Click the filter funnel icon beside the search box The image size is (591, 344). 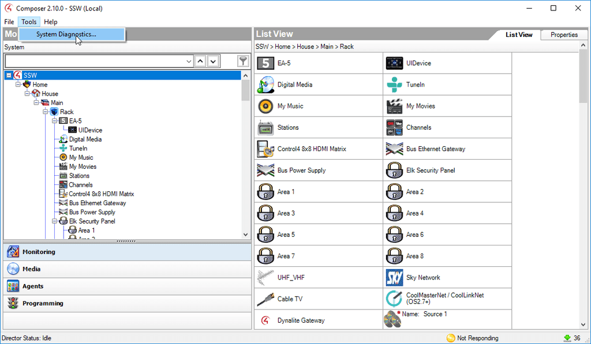pos(242,61)
